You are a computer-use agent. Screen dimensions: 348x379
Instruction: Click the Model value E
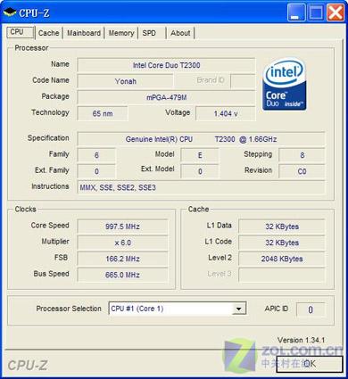200,155
